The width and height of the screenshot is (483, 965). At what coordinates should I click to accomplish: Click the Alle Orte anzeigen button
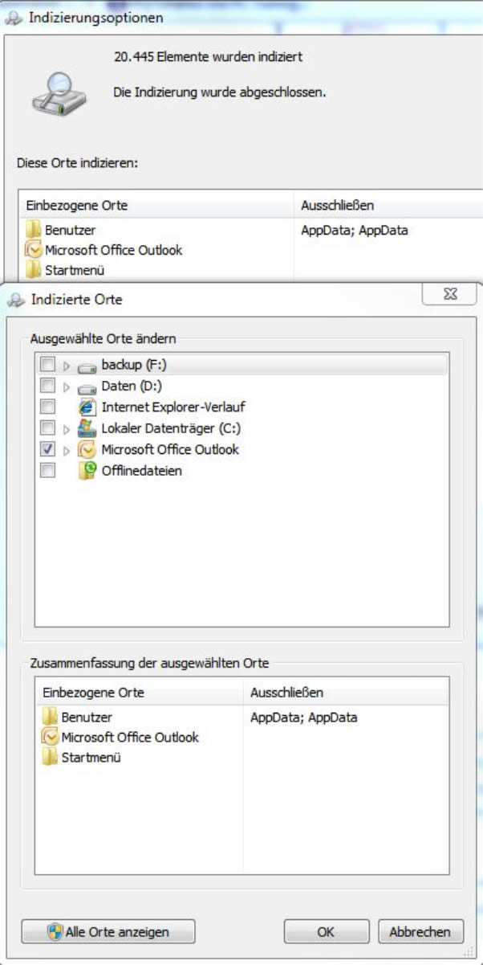pyautogui.click(x=108, y=932)
